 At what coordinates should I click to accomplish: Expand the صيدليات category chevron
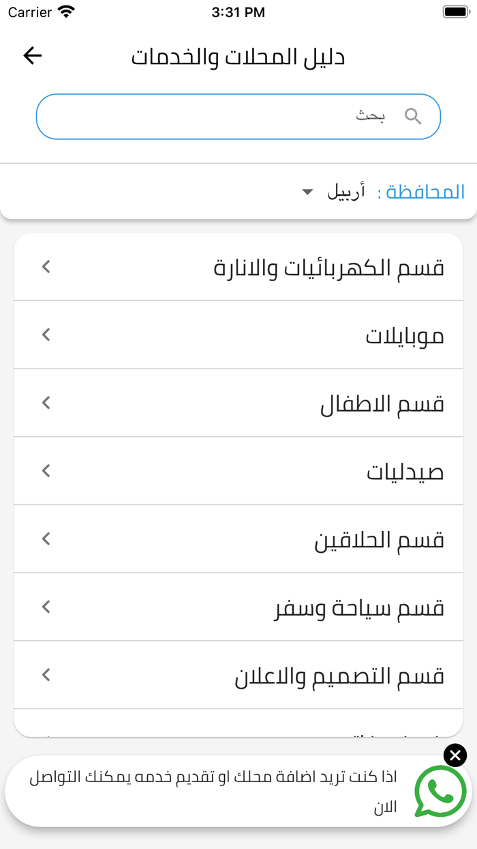tap(45, 470)
